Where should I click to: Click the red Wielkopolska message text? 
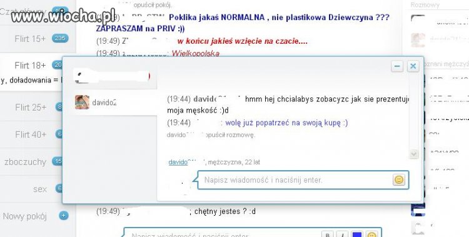(x=196, y=54)
